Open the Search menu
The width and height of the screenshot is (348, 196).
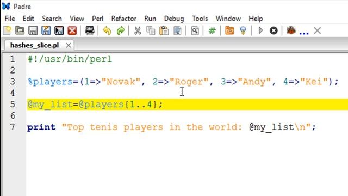click(x=52, y=19)
